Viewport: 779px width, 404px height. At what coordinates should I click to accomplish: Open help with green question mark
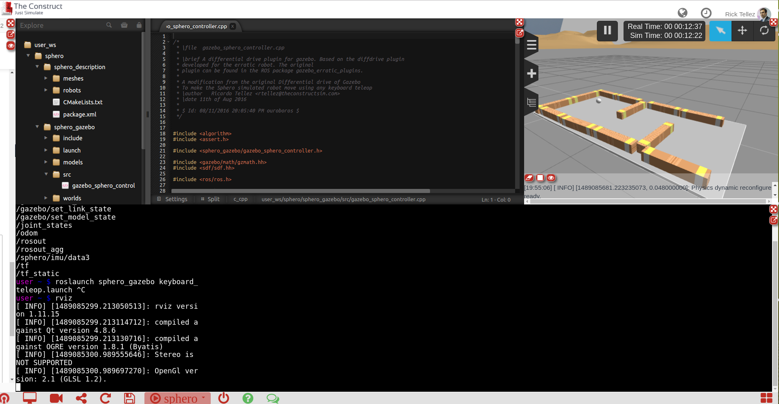[x=248, y=398]
